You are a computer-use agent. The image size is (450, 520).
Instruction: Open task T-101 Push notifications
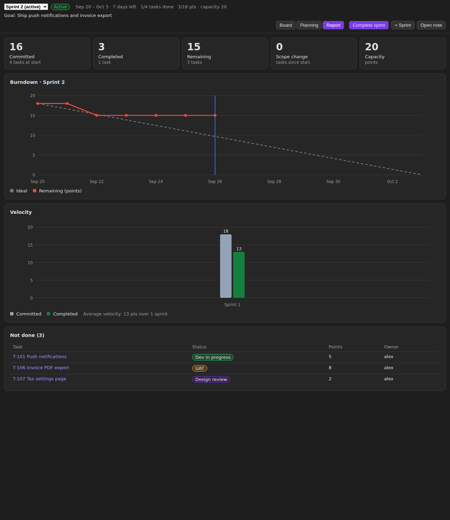coord(39,357)
